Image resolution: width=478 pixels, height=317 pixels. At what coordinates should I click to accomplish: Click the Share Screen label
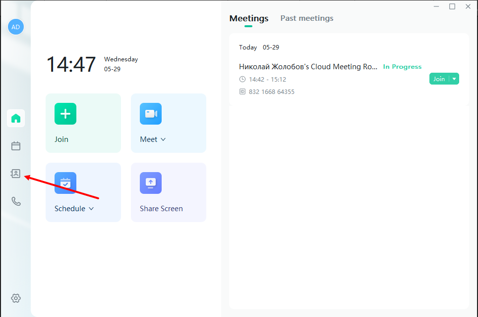161,209
